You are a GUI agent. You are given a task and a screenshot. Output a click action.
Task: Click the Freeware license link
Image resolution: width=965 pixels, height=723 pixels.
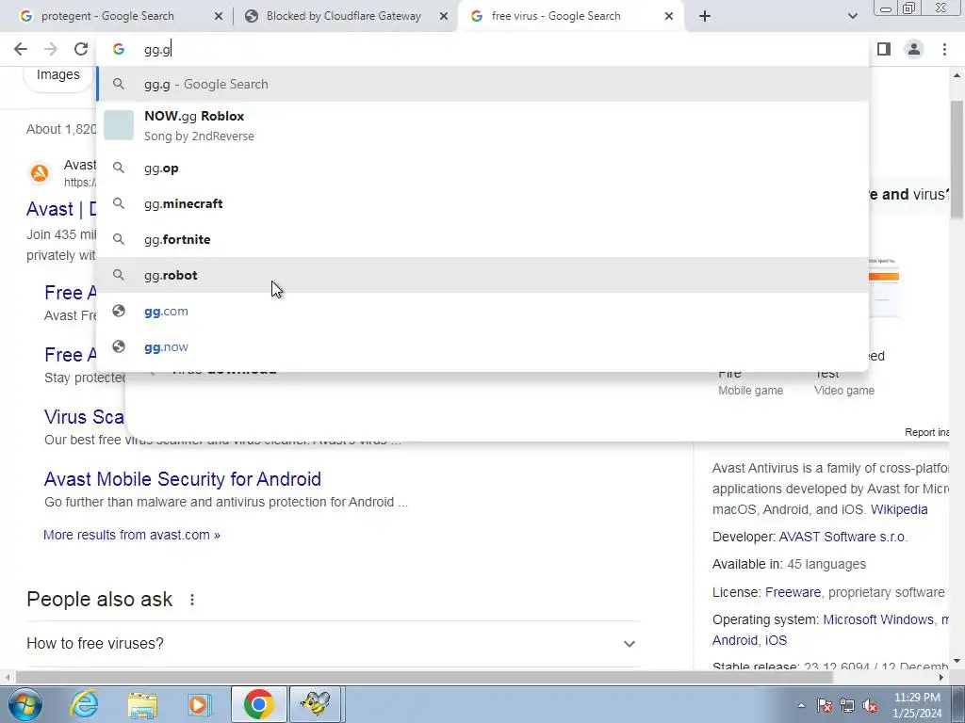[793, 592]
